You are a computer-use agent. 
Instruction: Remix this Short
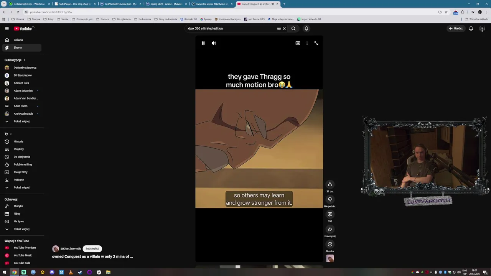point(330,244)
